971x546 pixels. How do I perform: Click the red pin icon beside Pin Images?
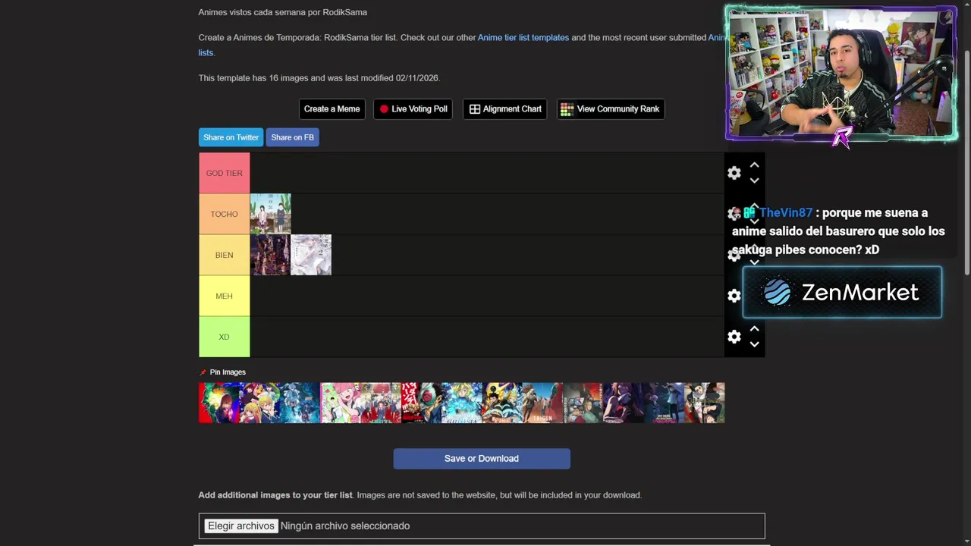(x=203, y=372)
